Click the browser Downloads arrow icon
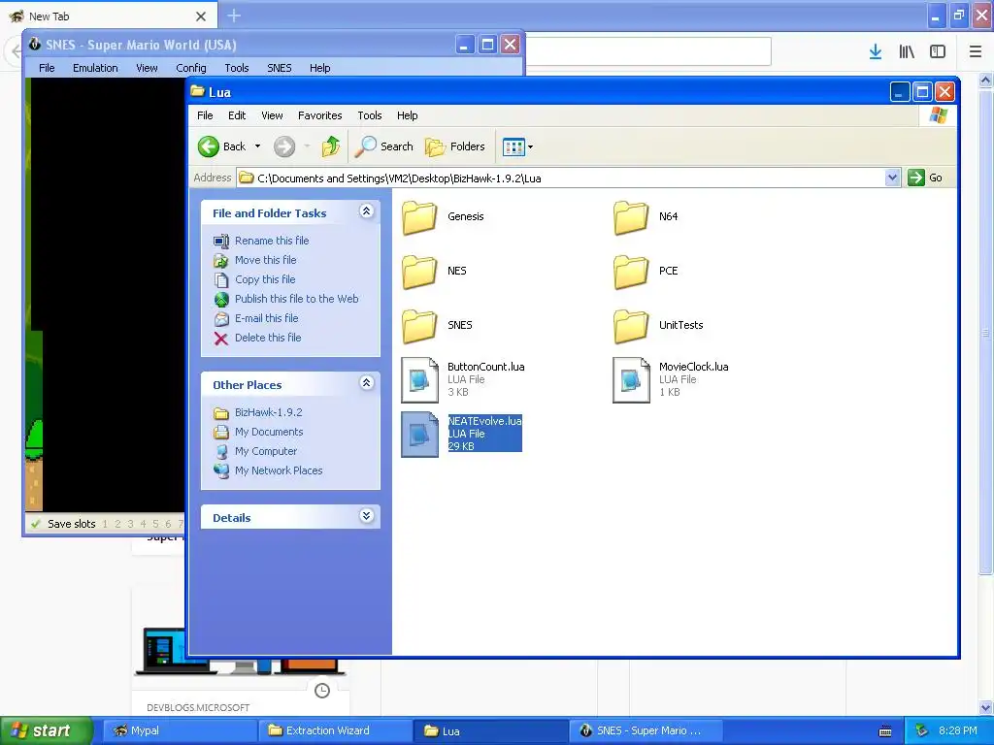This screenshot has height=745, width=994. [876, 52]
